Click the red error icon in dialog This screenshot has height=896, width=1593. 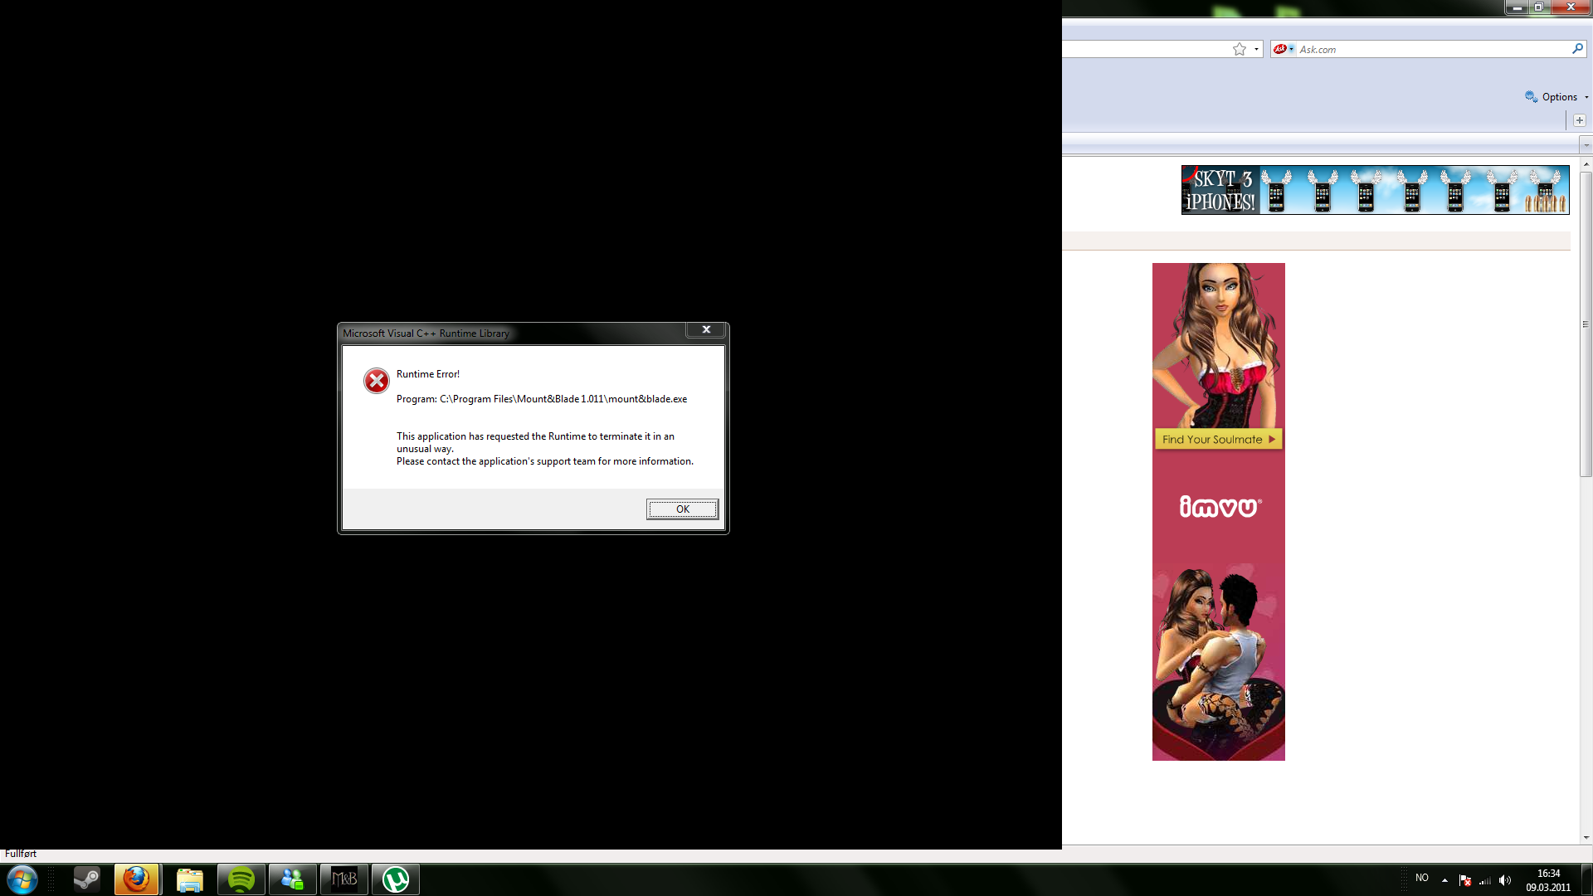[377, 381]
